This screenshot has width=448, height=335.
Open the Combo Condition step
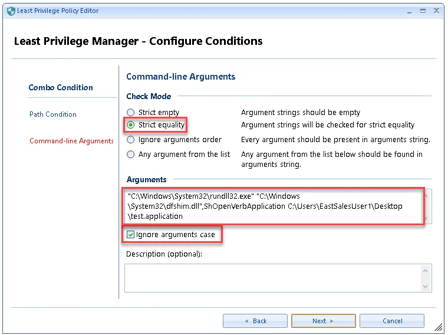[x=61, y=87]
